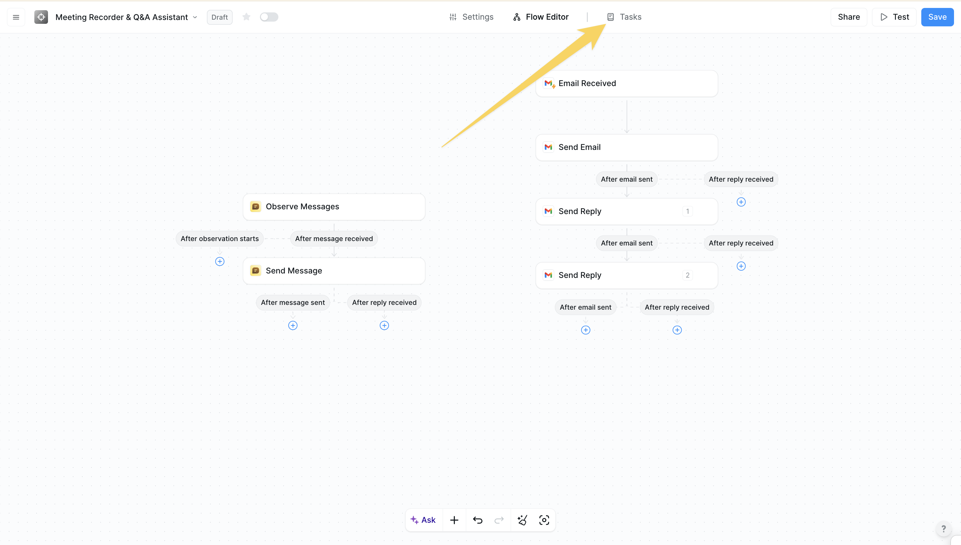The image size is (961, 545).
Task: Select the Observe Messages node
Action: (x=334, y=207)
